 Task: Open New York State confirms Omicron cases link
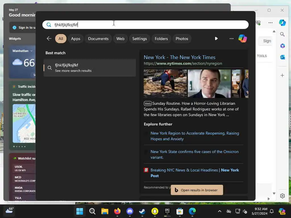click(194, 154)
